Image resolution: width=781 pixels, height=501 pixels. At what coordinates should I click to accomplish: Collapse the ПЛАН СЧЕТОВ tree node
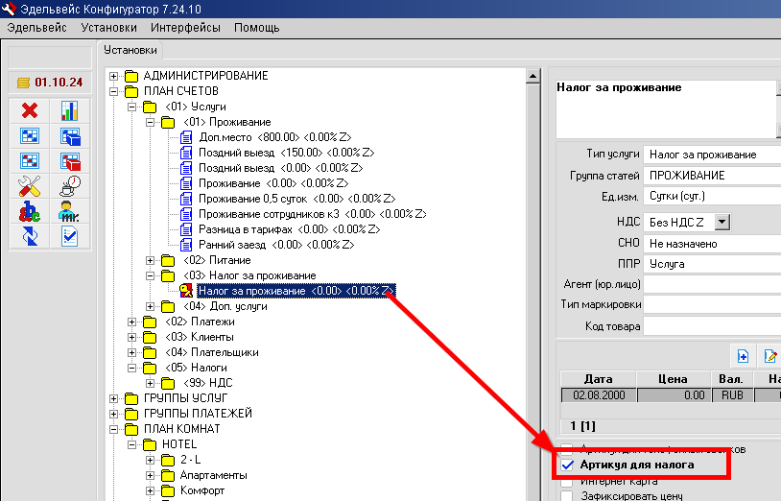coord(115,91)
